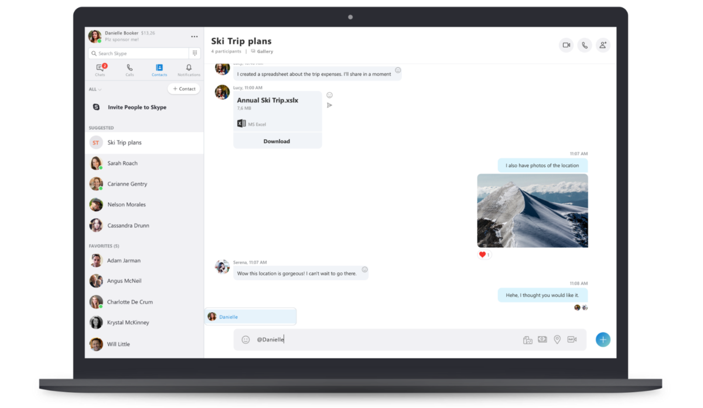
Task: Open the Notifications tab
Action: click(188, 70)
